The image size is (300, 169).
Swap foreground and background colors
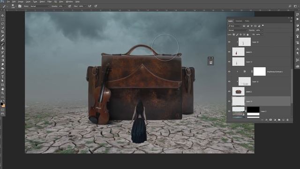coord(4,101)
